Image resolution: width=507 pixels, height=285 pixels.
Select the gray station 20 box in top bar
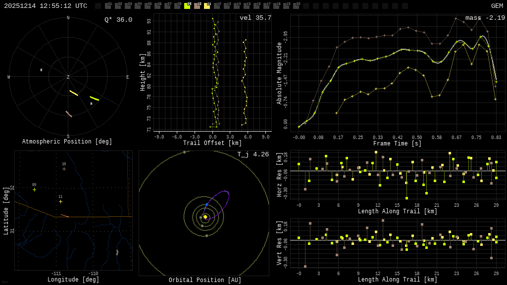(x=296, y=6)
